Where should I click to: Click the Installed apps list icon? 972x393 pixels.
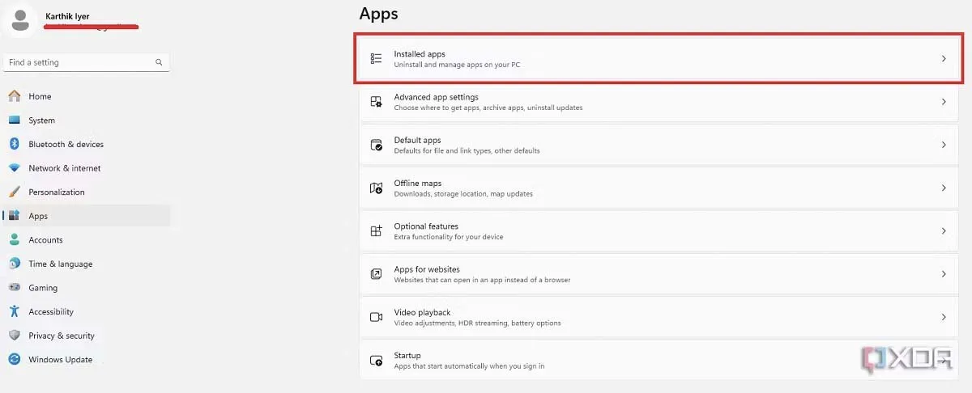click(x=376, y=59)
